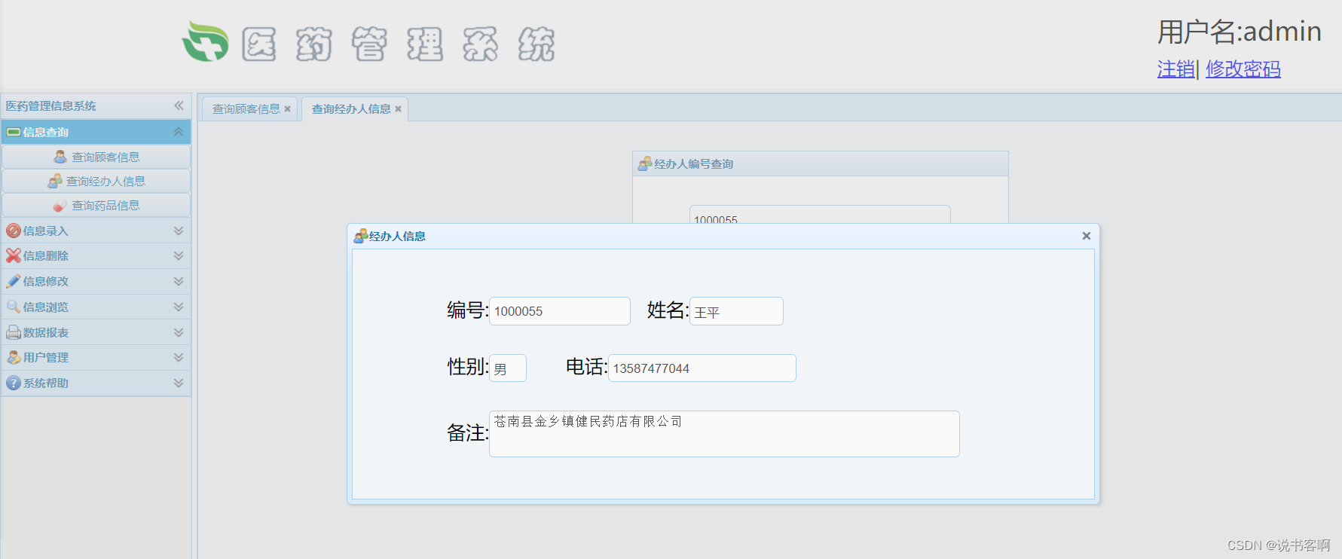The width and height of the screenshot is (1342, 559).
Task: Open the 修改密码 link
Action: pyautogui.click(x=1243, y=69)
